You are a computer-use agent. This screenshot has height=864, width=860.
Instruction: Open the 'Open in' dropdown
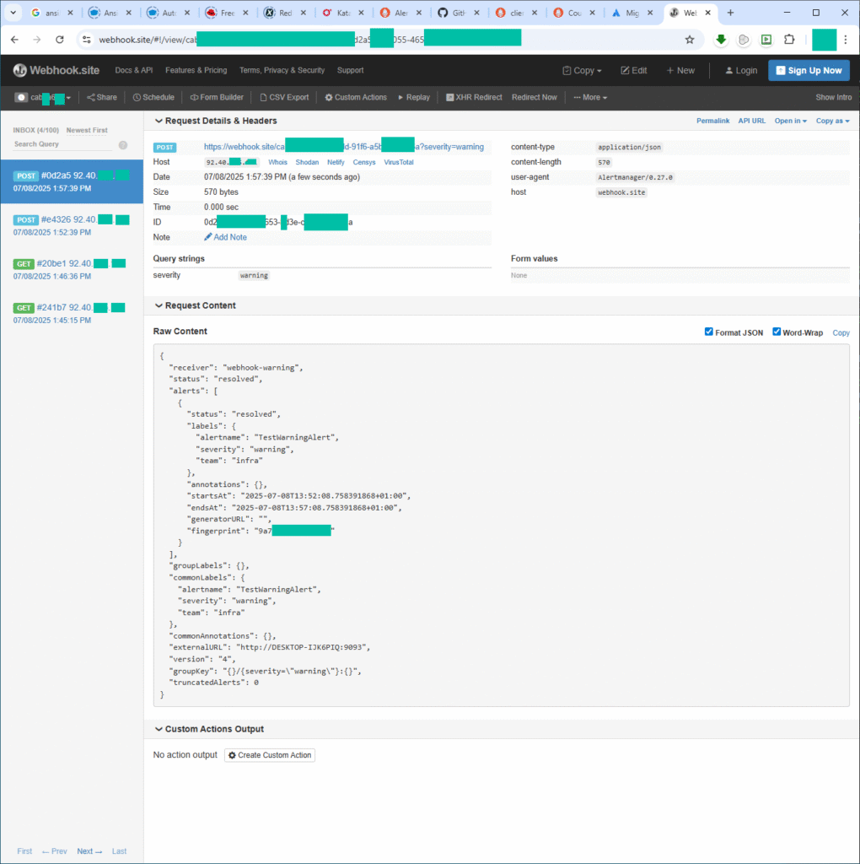tap(790, 121)
